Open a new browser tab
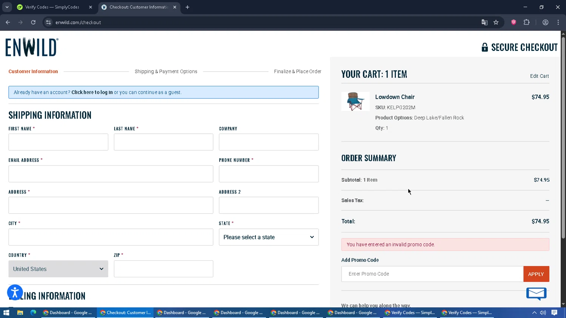 click(188, 7)
